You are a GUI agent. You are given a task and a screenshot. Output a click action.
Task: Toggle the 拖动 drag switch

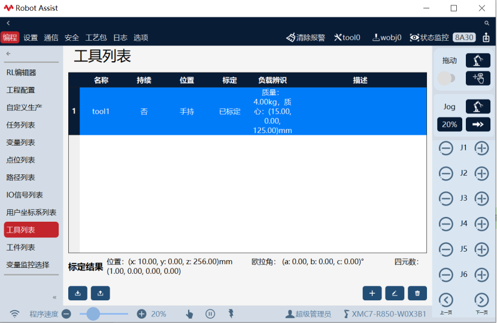[446, 78]
